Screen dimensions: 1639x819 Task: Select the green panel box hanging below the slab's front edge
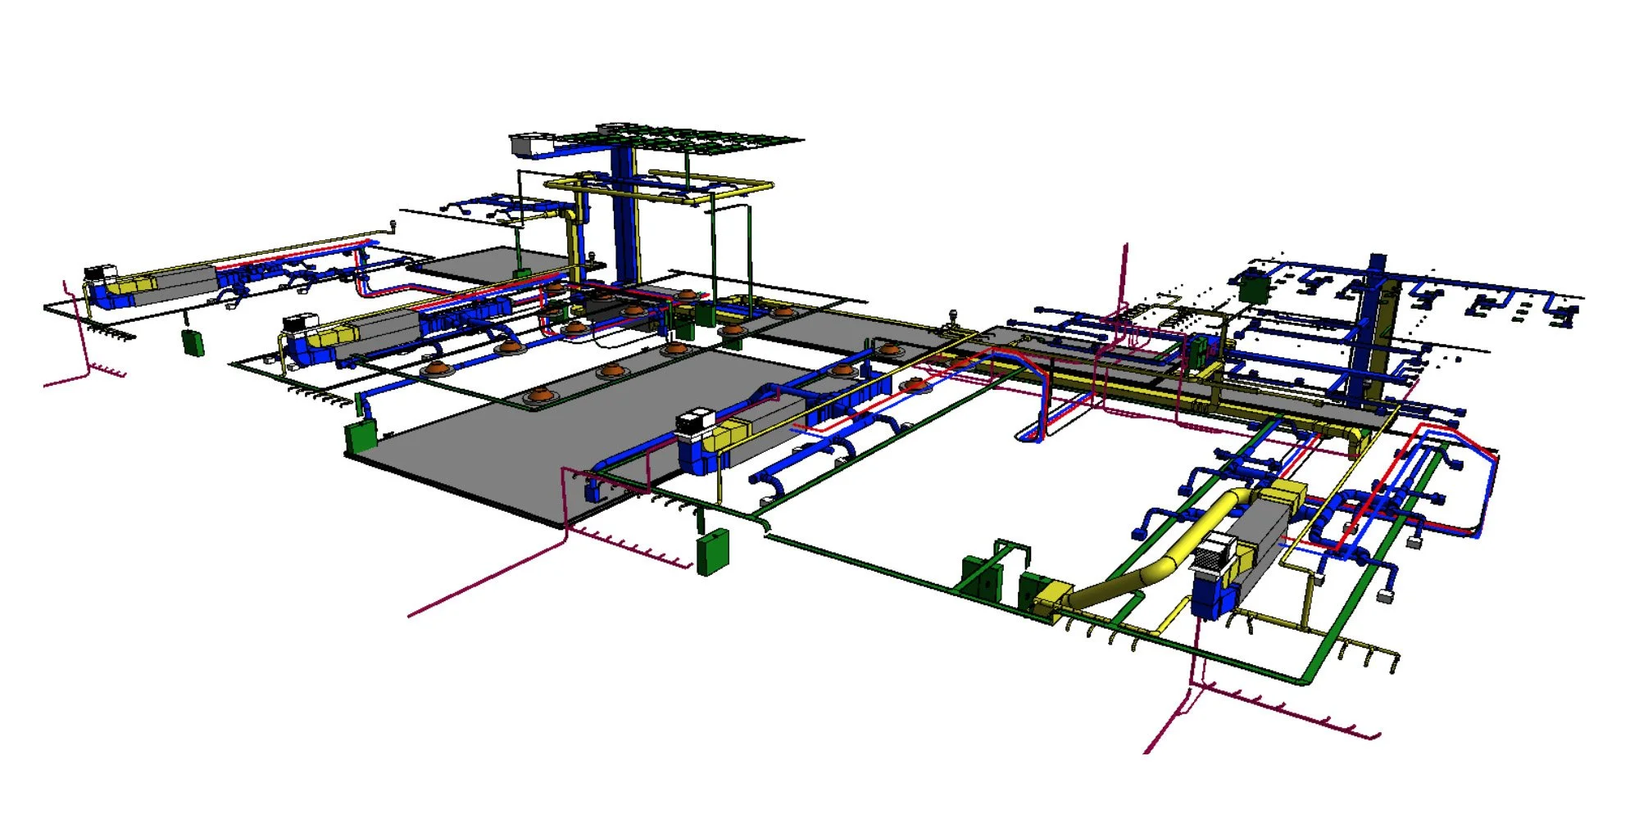click(712, 552)
